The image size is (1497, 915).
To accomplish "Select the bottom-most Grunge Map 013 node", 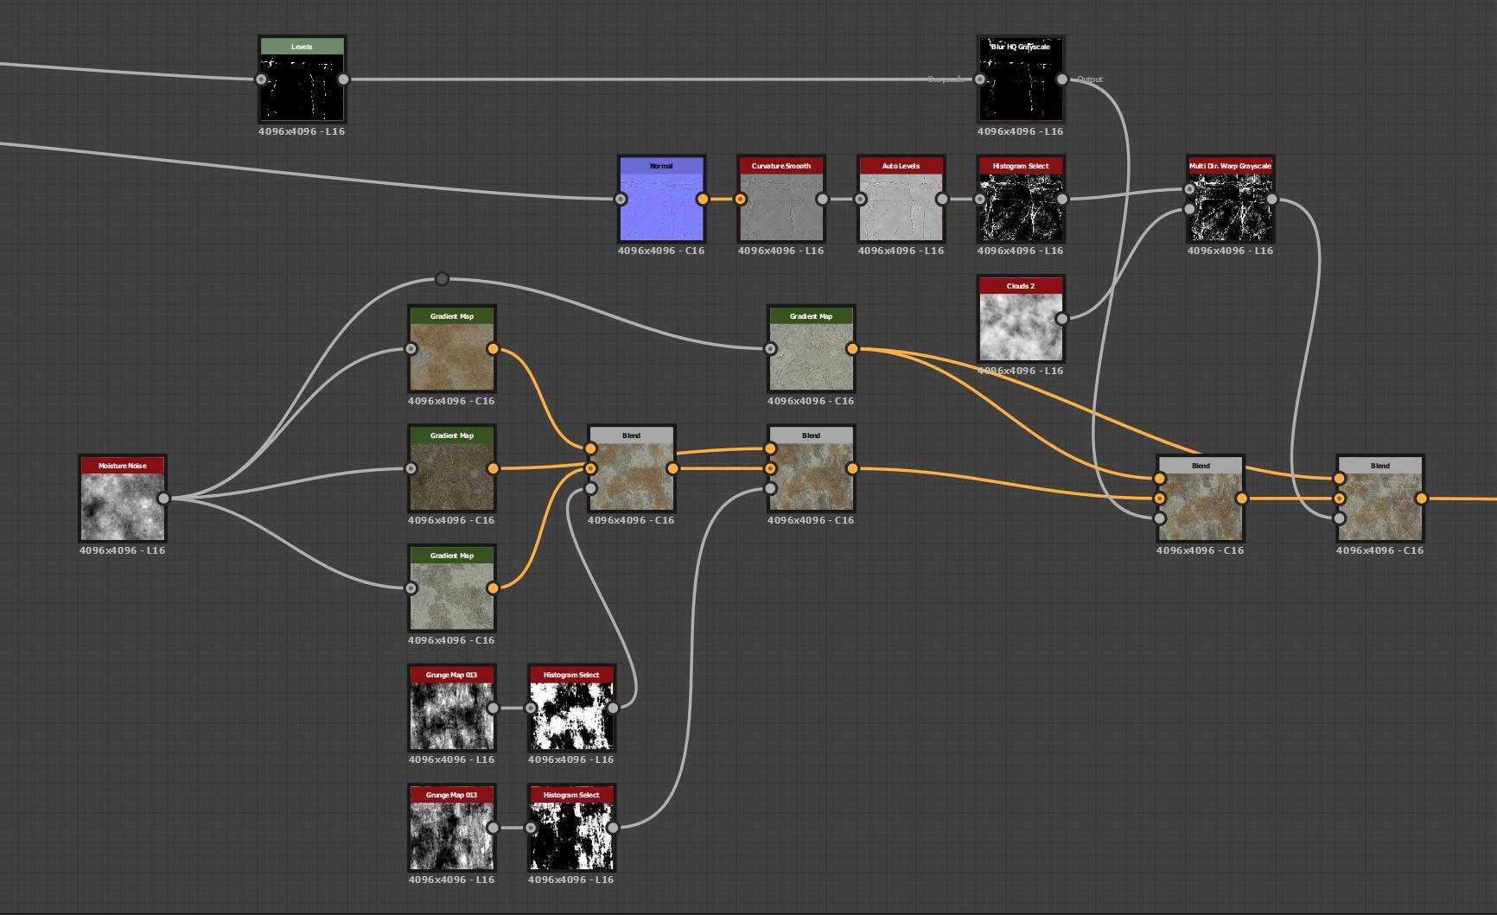I will click(451, 835).
